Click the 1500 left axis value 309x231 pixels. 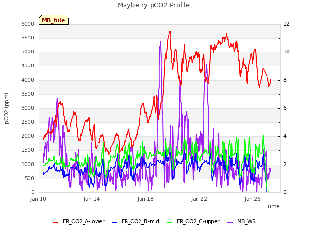tap(28, 150)
